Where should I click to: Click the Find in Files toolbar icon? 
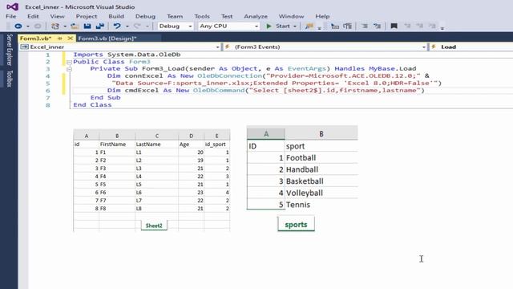tap(309, 26)
